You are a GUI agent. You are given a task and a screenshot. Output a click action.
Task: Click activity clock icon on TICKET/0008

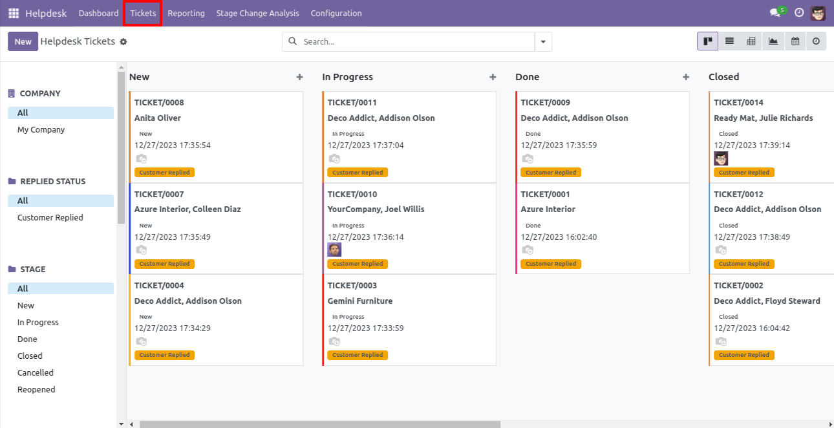click(142, 159)
